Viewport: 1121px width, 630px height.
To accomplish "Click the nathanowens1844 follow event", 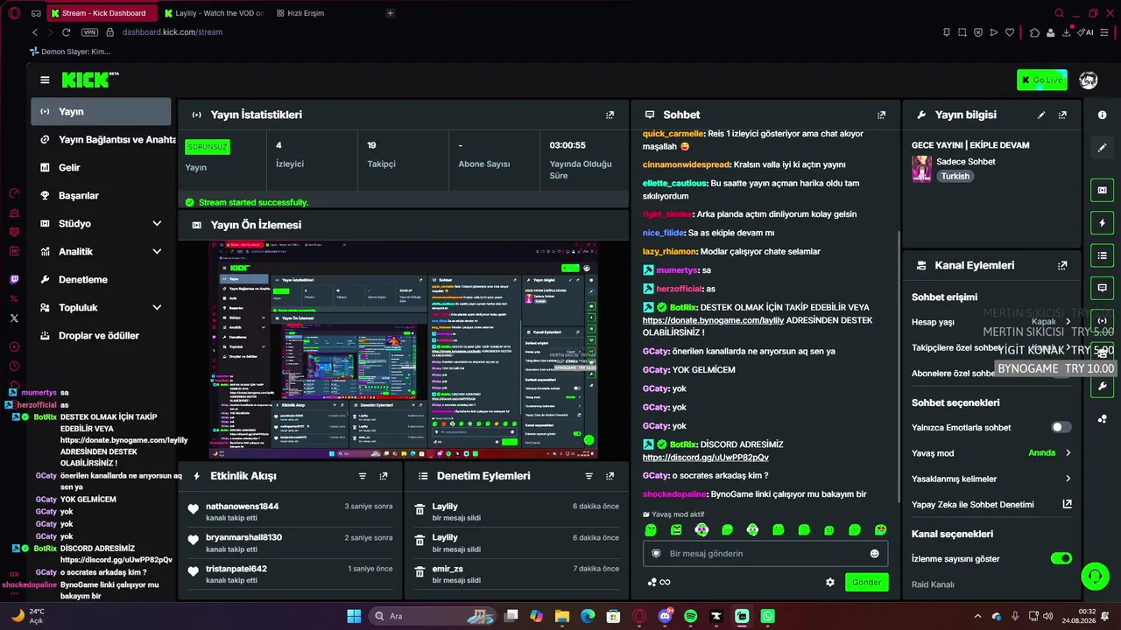I will pyautogui.click(x=291, y=511).
